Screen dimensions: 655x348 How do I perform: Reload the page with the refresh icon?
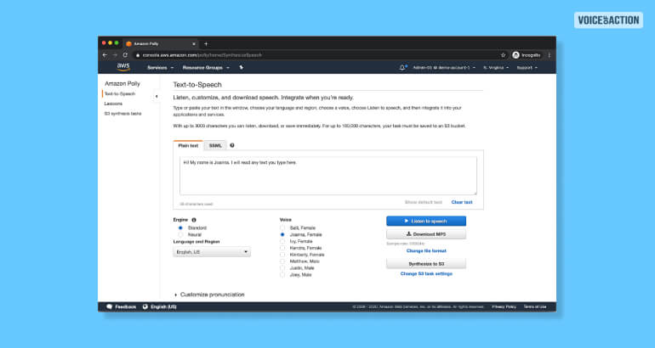(x=125, y=55)
